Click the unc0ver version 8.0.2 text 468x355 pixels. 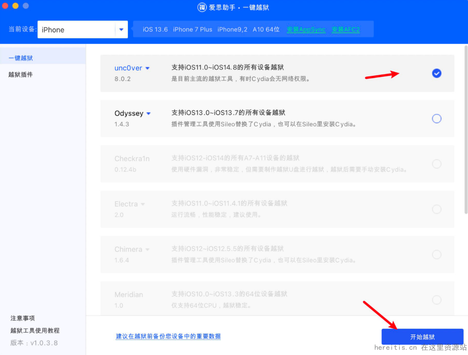coord(122,79)
